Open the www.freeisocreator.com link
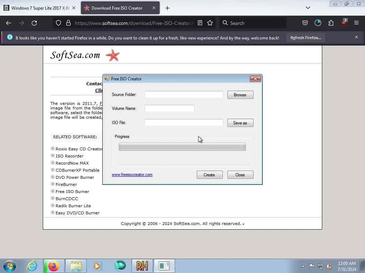365x273 pixels. 132,175
